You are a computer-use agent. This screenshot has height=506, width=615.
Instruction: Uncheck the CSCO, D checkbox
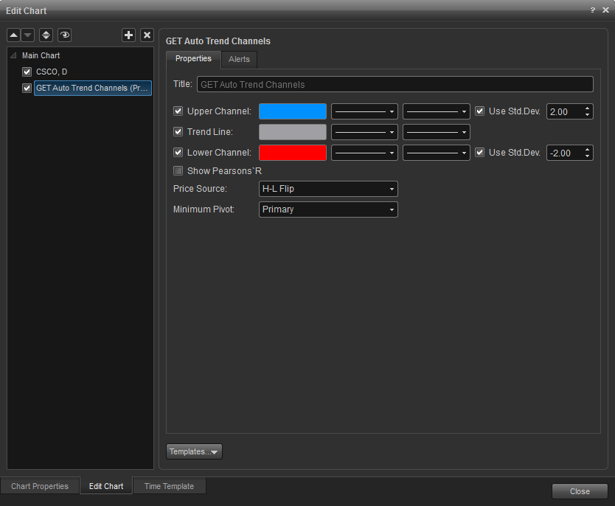(x=27, y=72)
